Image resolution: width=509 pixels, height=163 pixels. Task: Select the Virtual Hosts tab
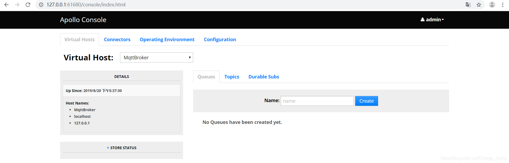80,40
